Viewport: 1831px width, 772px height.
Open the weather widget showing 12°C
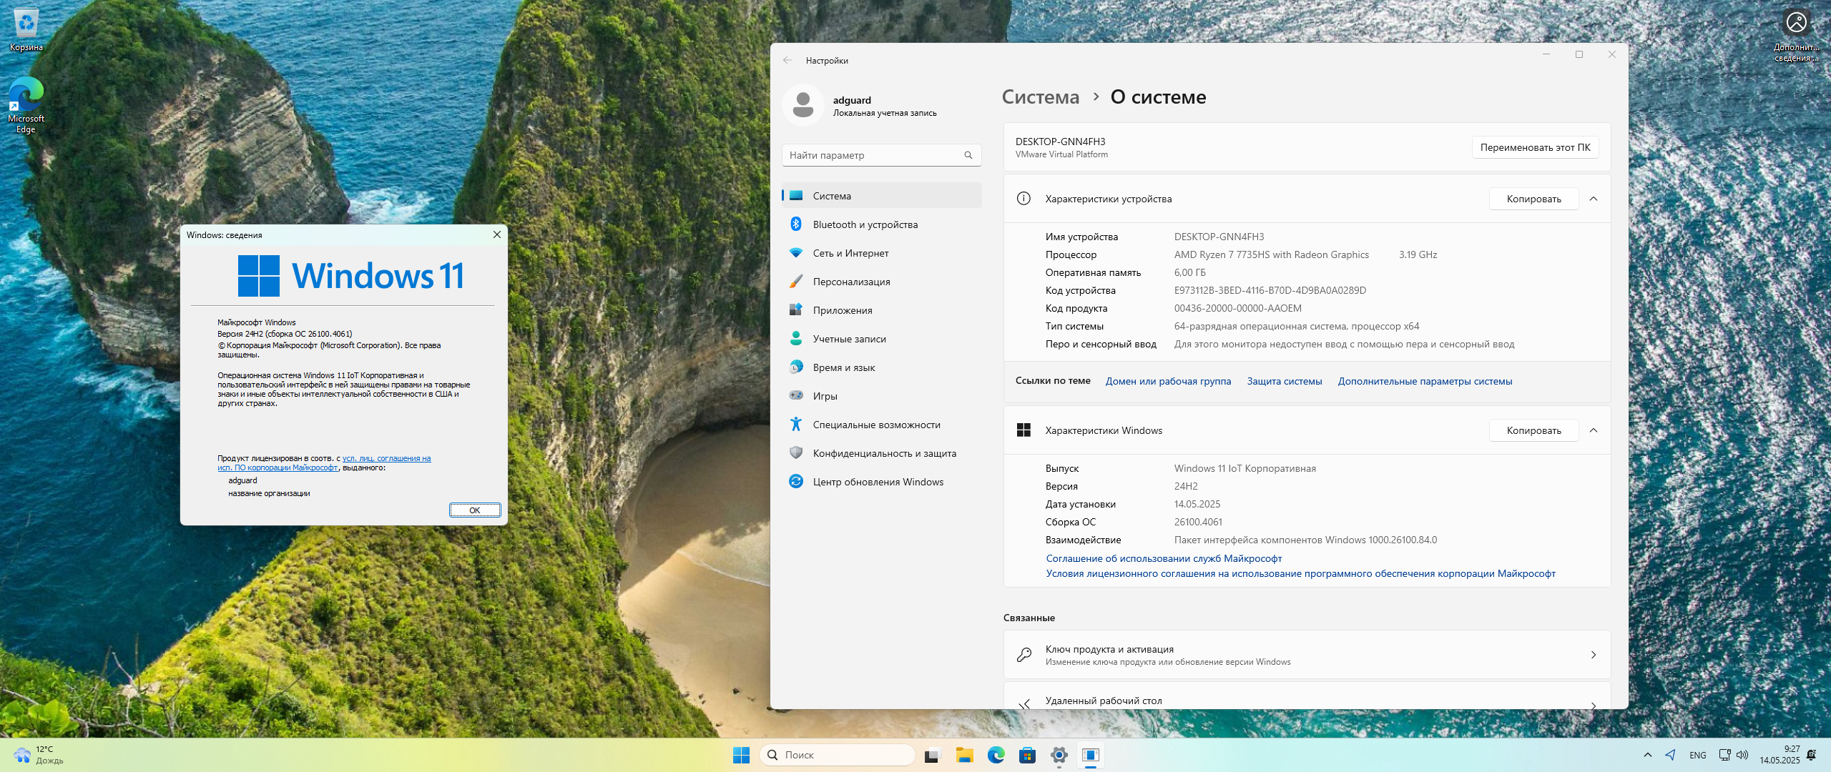tap(40, 755)
